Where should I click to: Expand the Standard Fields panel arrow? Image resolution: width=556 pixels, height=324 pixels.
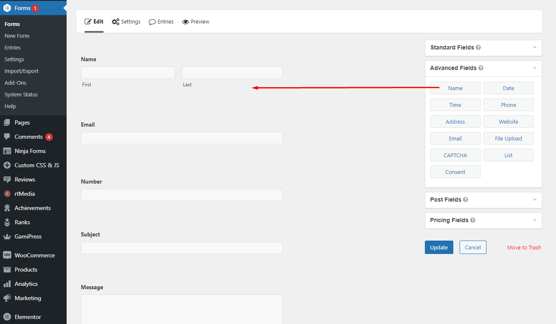(535, 47)
